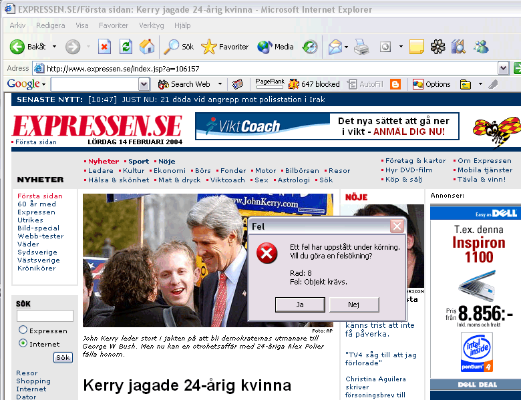The width and height of the screenshot is (521, 400).
Task: Click the Dell Inspiron 1100 advertisement
Action: coord(476,296)
